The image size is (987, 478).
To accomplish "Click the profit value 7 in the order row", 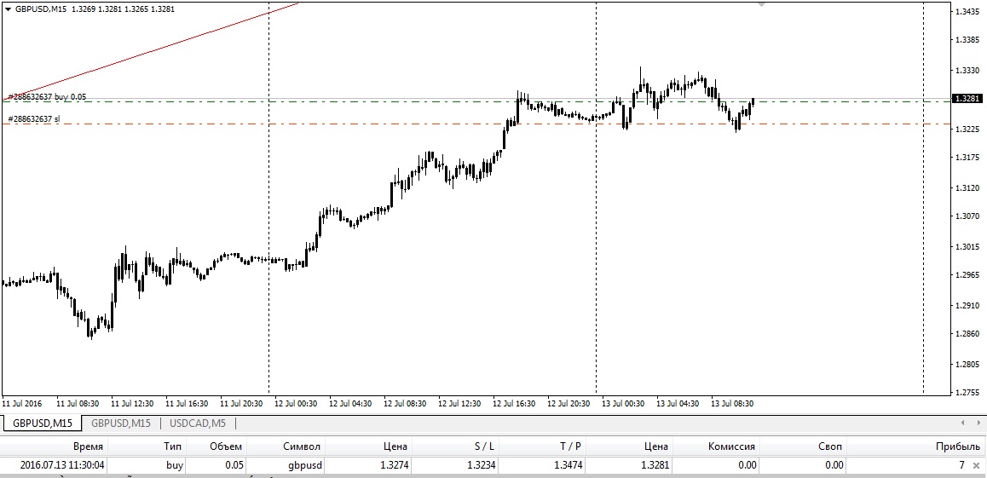I will [961, 465].
